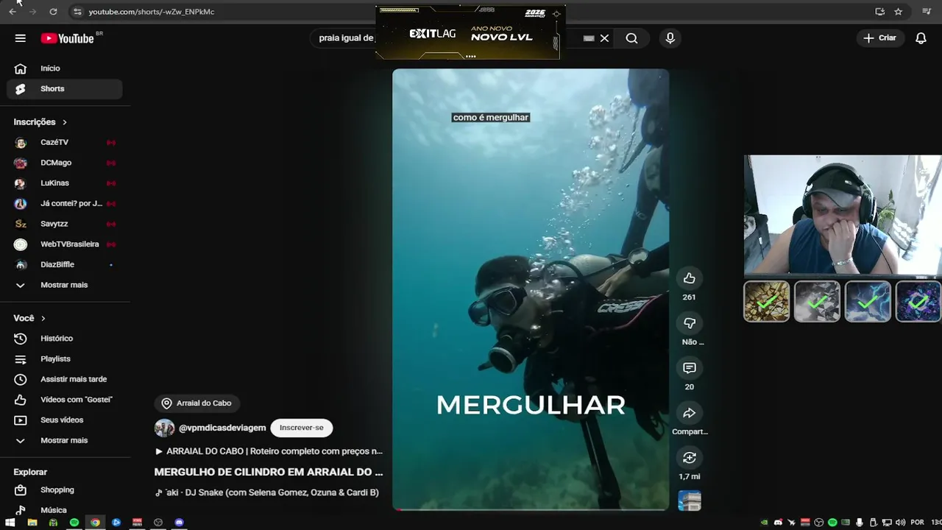Screen dimensions: 942x530
Task: Open notifications bell
Action: (921, 38)
